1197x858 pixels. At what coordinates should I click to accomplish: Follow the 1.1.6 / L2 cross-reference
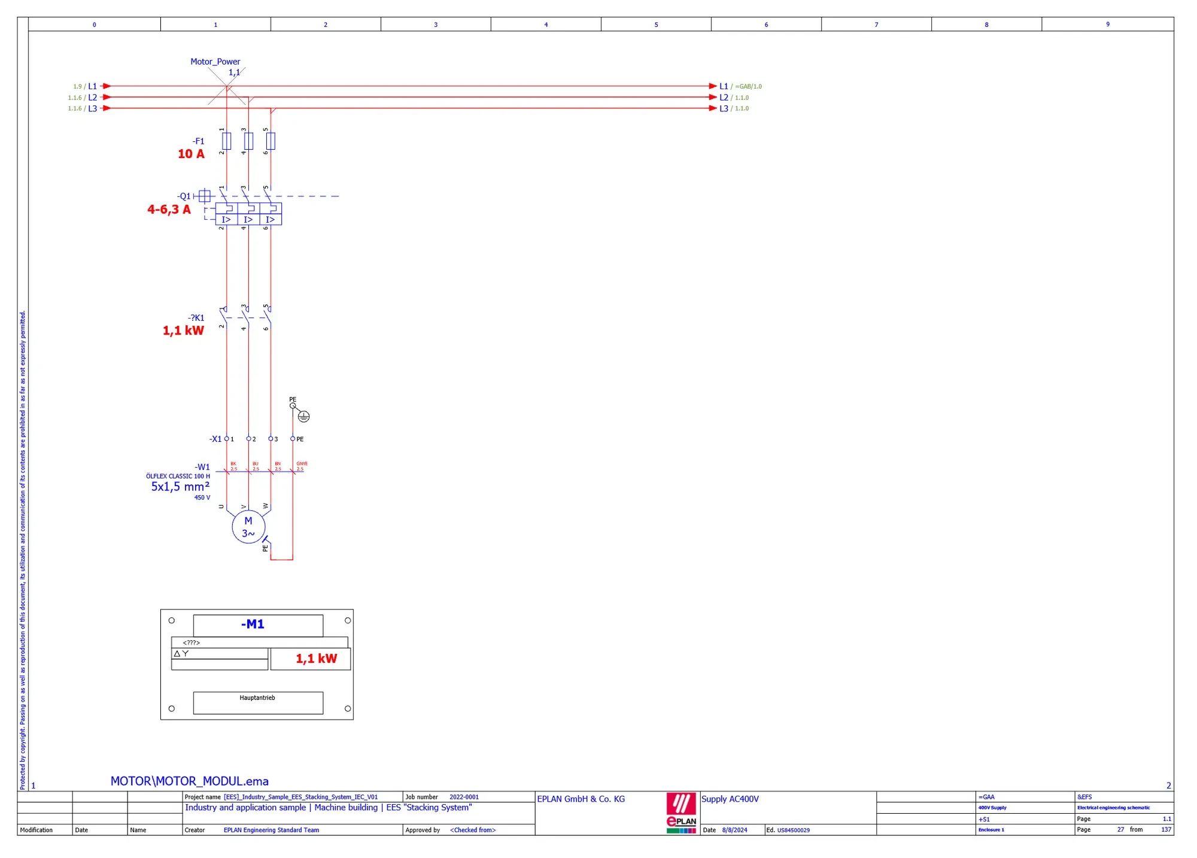83,98
